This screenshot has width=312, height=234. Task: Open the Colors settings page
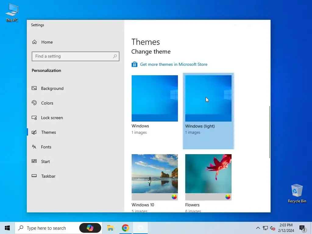coord(76,103)
